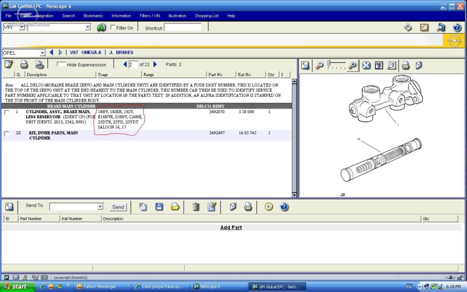Open help via top-right blue question icon

point(457,27)
